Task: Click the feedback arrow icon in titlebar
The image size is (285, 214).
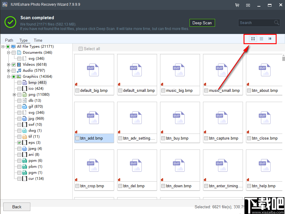Action: coord(247,5)
